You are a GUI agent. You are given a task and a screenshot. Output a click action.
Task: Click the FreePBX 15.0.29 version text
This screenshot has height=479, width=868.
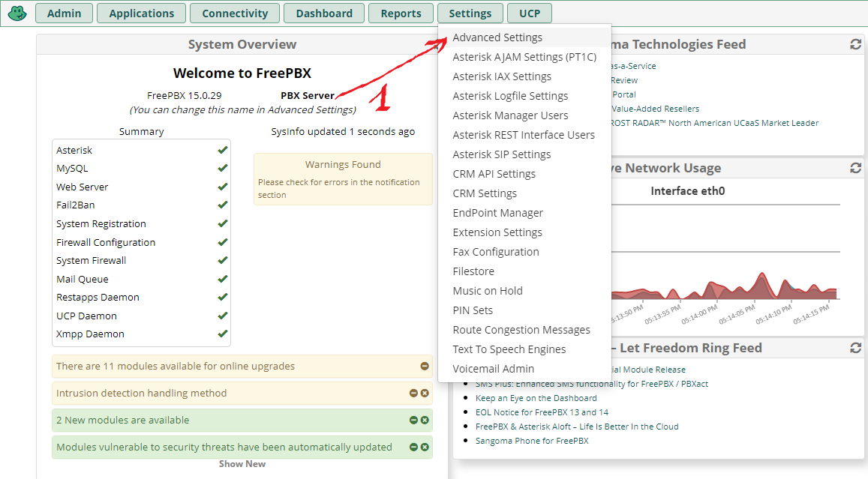click(x=185, y=96)
